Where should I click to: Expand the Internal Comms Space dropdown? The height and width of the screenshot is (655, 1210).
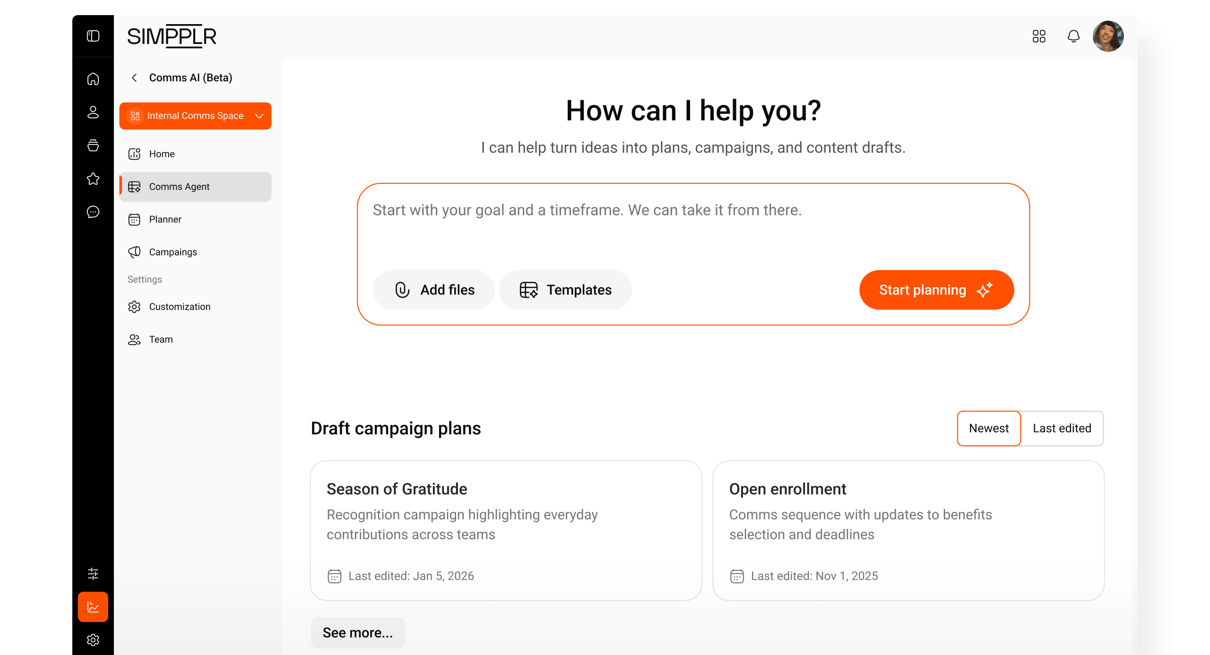195,116
